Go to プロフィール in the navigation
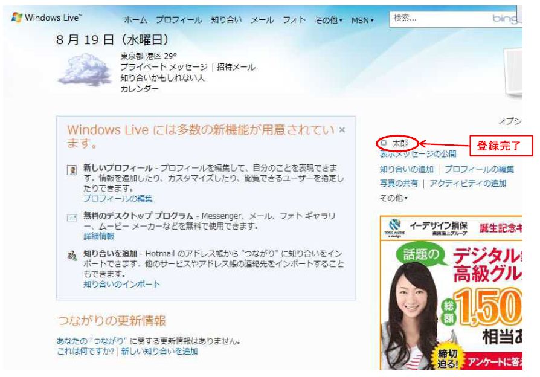The height and width of the screenshot is (377, 540). (x=179, y=20)
